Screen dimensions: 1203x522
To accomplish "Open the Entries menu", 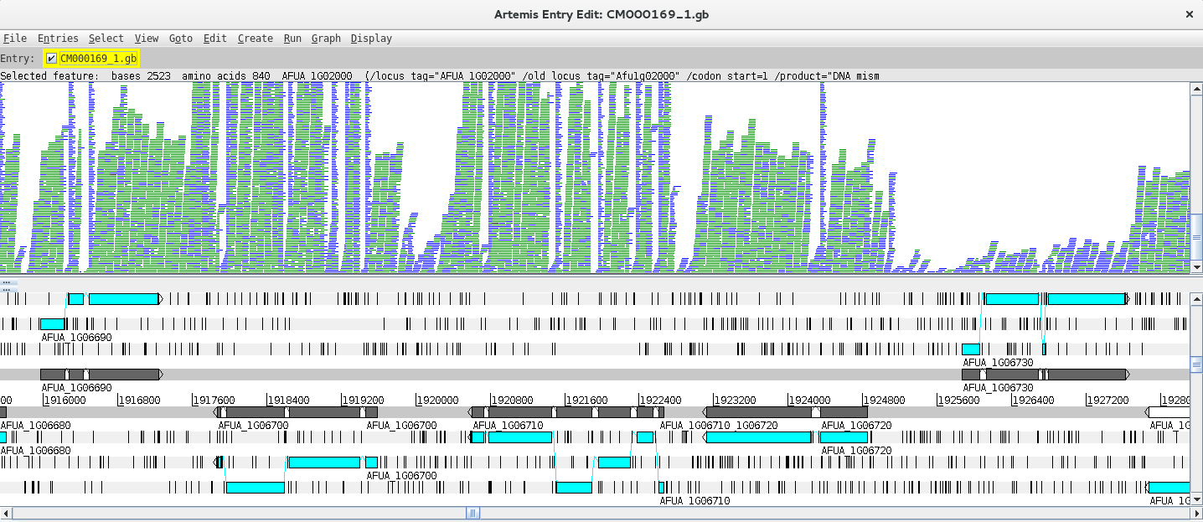I will (58, 39).
